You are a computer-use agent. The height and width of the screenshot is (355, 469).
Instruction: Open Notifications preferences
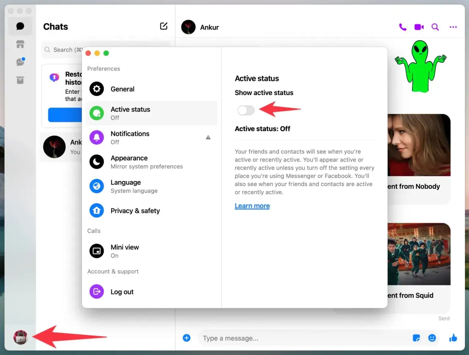[151, 137]
